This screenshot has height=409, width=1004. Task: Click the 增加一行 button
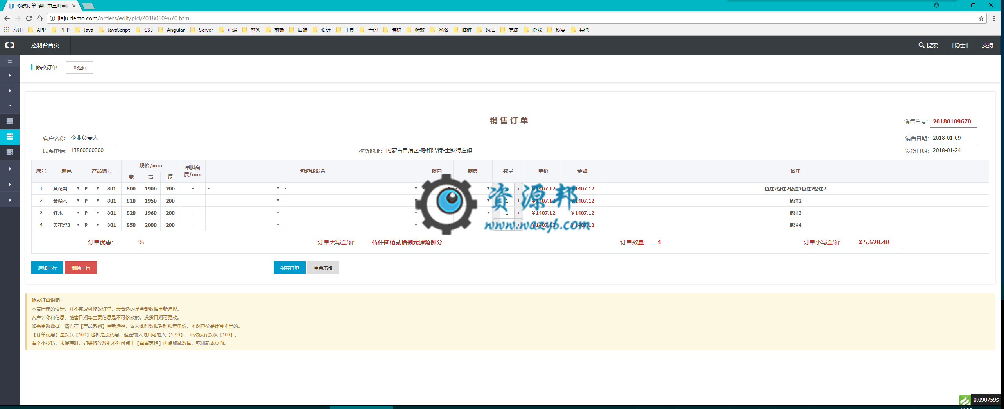pos(47,268)
